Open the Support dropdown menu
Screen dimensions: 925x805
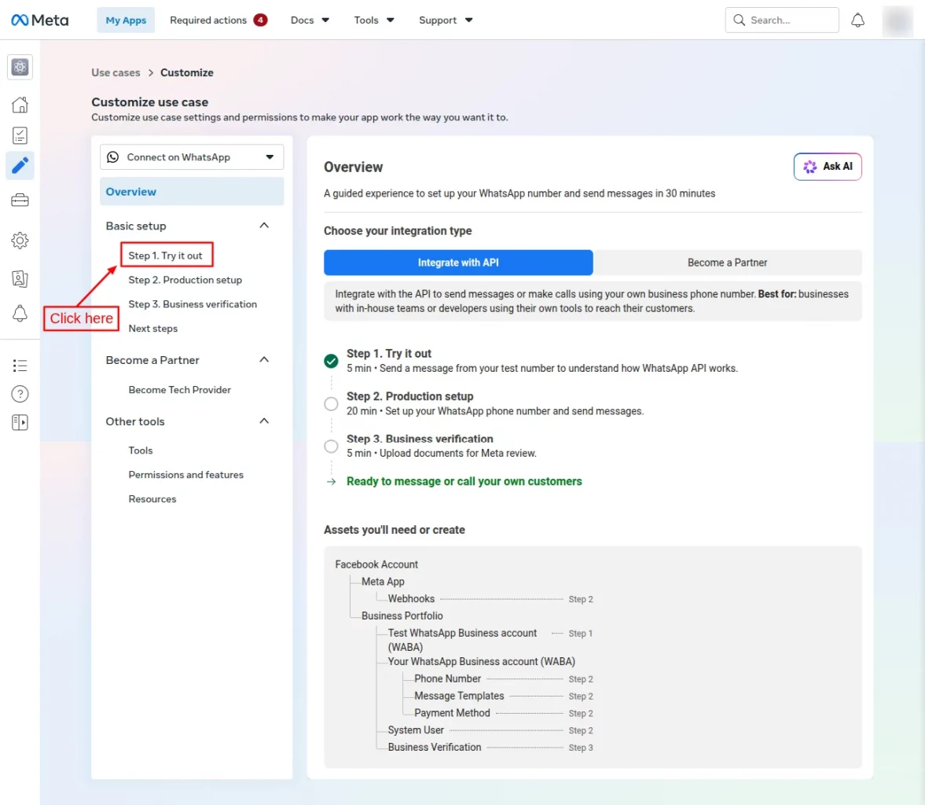(446, 20)
